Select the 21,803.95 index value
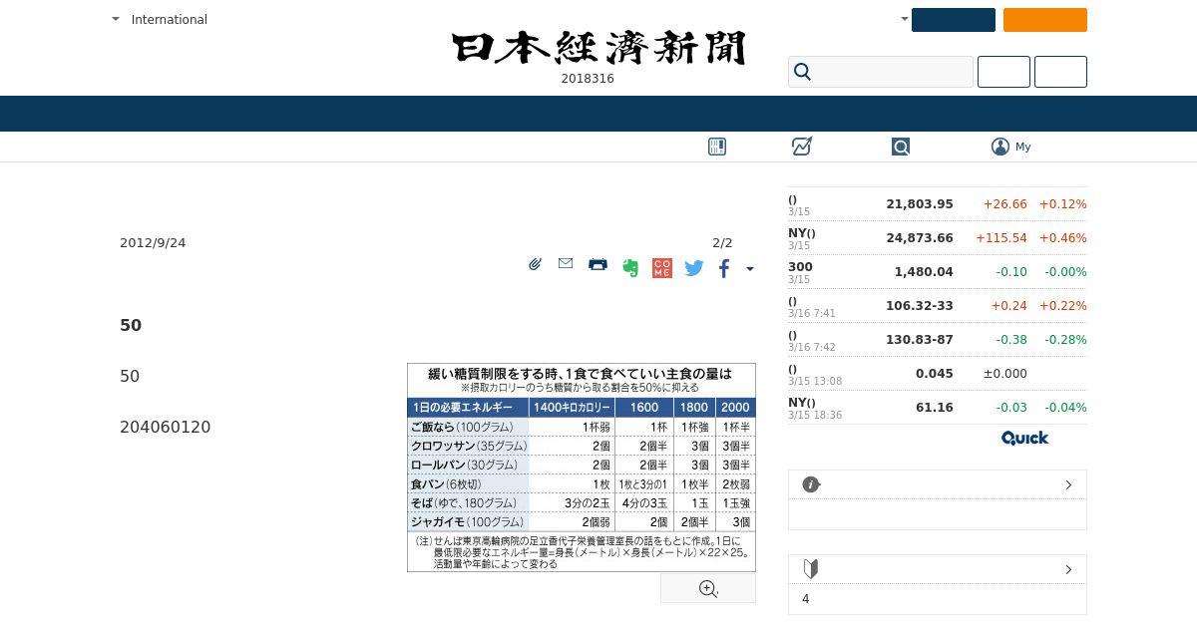This screenshot has height=628, width=1197. point(919,203)
